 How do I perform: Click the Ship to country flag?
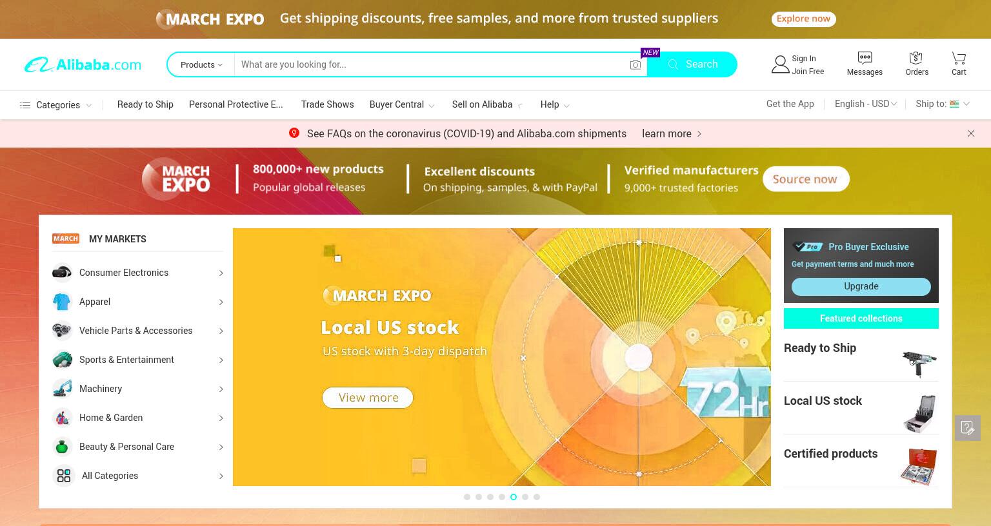pyautogui.click(x=954, y=104)
